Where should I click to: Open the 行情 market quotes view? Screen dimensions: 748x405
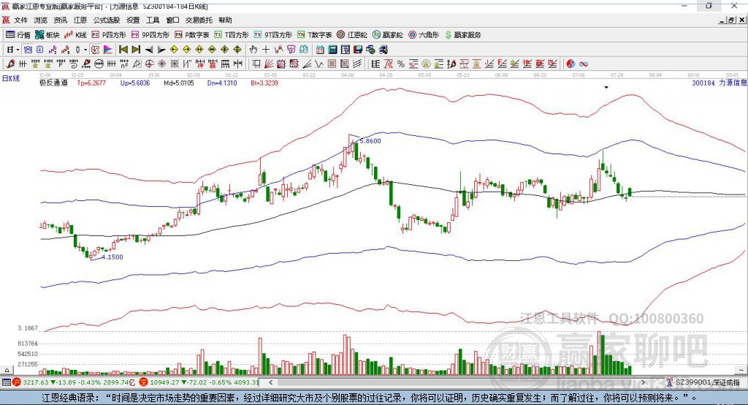pyautogui.click(x=18, y=35)
